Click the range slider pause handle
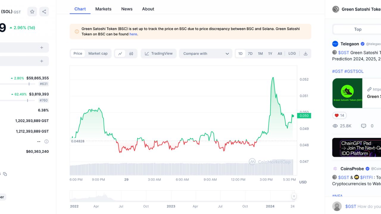This screenshot has width=381, height=214. [x=294, y=196]
